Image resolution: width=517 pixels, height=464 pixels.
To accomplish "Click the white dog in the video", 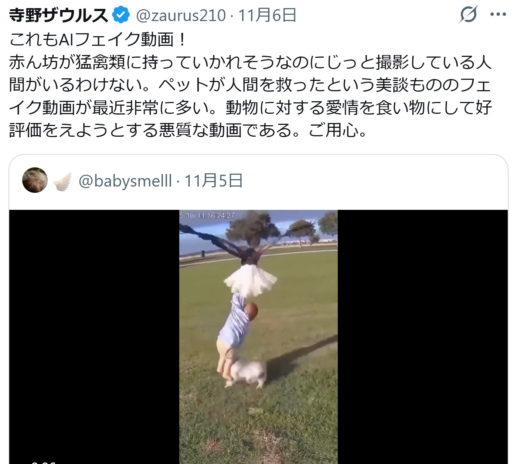I will pyautogui.click(x=247, y=374).
